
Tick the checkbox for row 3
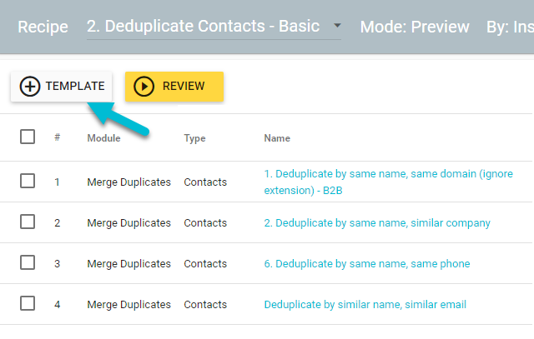28,262
